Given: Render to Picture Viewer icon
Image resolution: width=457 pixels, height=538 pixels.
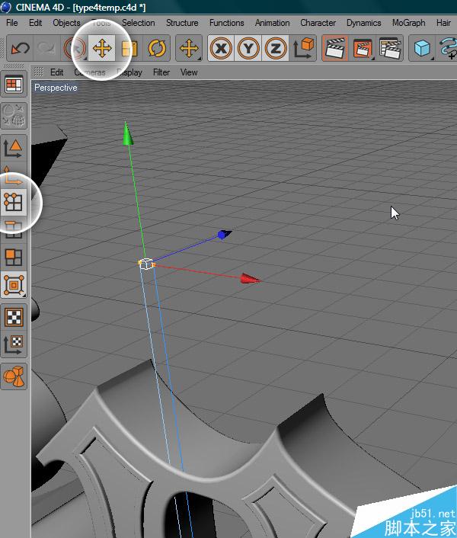Looking at the screenshot, I should tap(363, 48).
